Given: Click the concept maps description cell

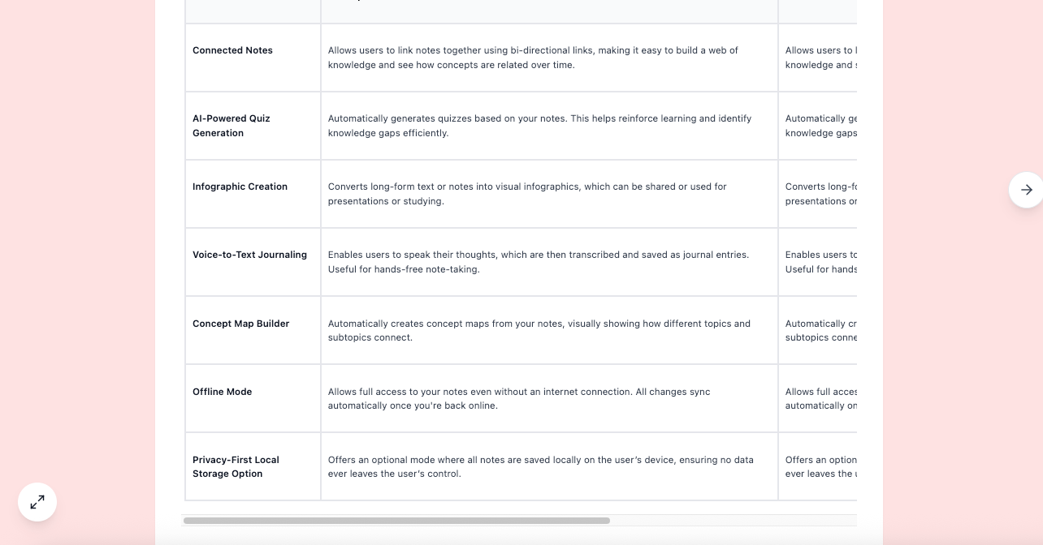Looking at the screenshot, I should [549, 330].
